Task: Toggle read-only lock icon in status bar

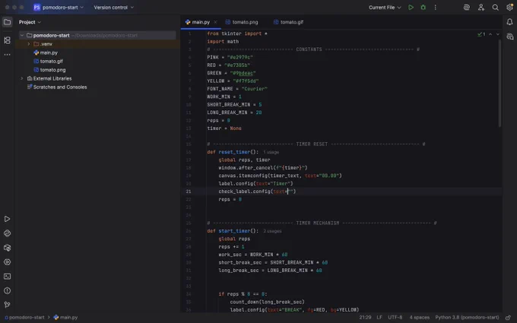Action: [x=509, y=318]
